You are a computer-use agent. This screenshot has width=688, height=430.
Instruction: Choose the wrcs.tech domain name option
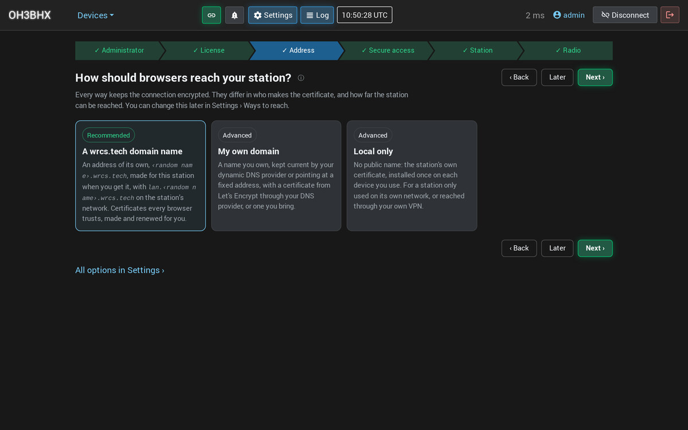[x=140, y=175]
